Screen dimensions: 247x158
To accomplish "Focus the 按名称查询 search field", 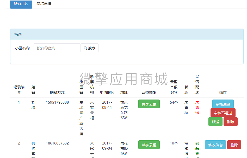I will pos(57,48).
